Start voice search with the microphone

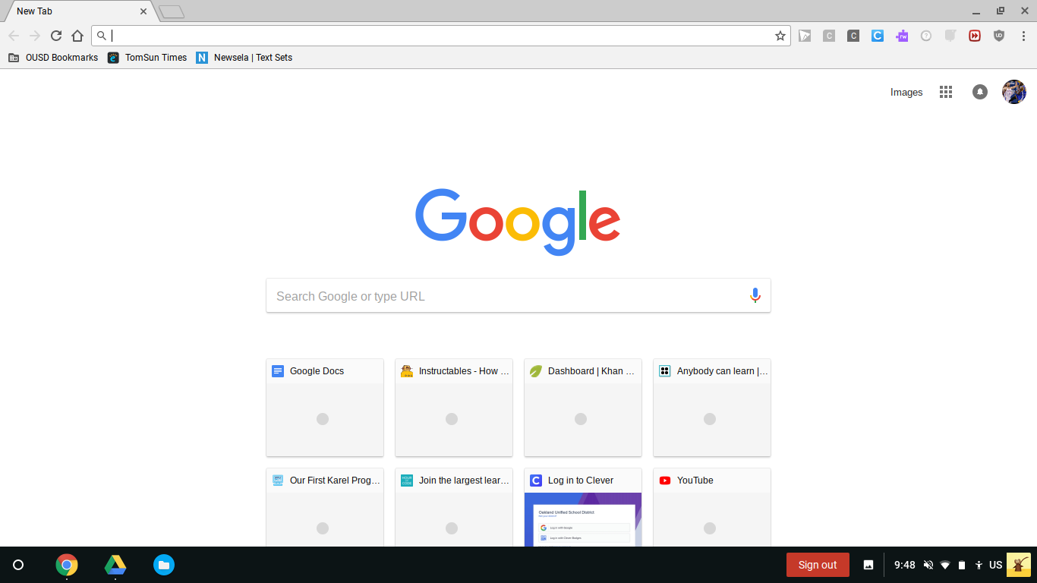click(x=755, y=295)
